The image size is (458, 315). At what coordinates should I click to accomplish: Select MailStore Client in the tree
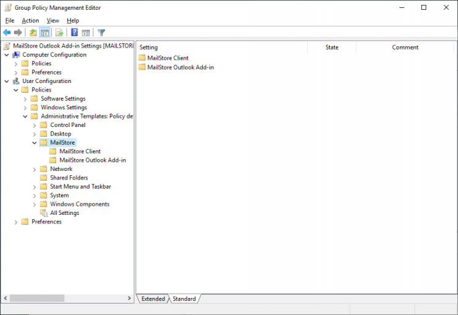tap(79, 151)
